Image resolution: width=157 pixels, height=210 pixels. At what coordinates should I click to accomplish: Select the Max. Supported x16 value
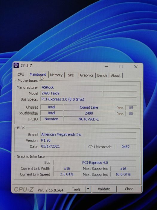123,169
